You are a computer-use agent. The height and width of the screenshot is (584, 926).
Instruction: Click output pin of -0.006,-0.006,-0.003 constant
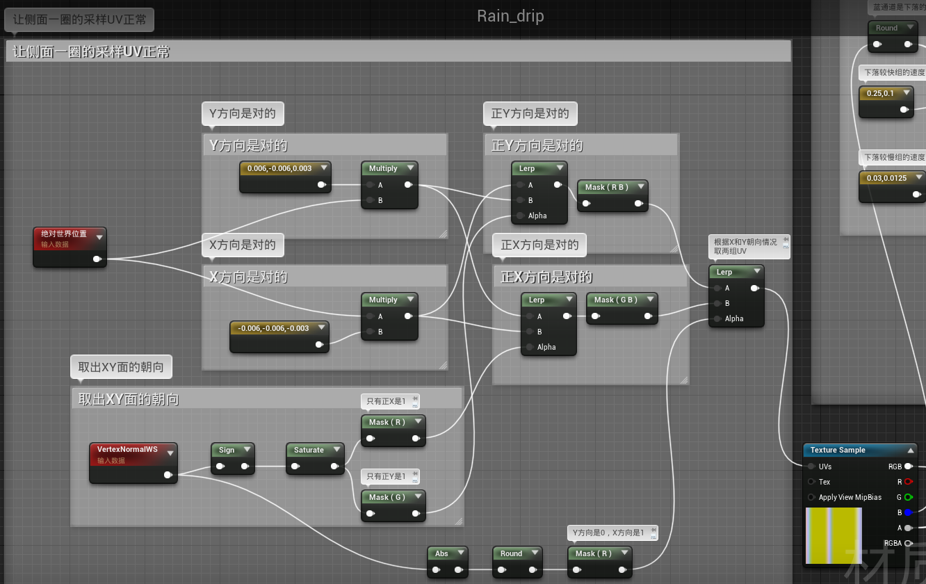tap(320, 344)
